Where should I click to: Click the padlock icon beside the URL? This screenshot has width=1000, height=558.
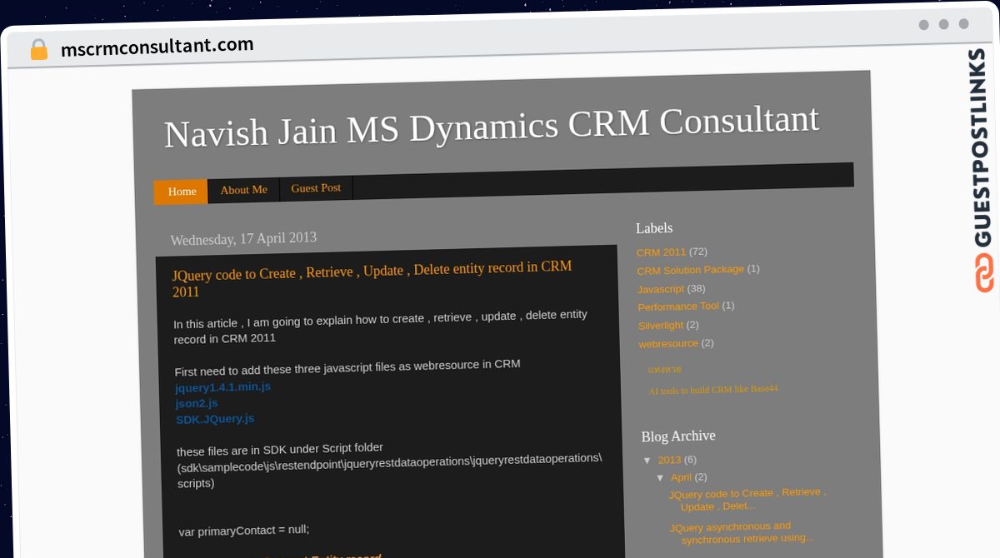click(38, 49)
